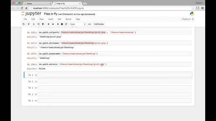Screen dimensions: 216x121
Task: Click the In [20] prompt label
Action: coord(32,33)
